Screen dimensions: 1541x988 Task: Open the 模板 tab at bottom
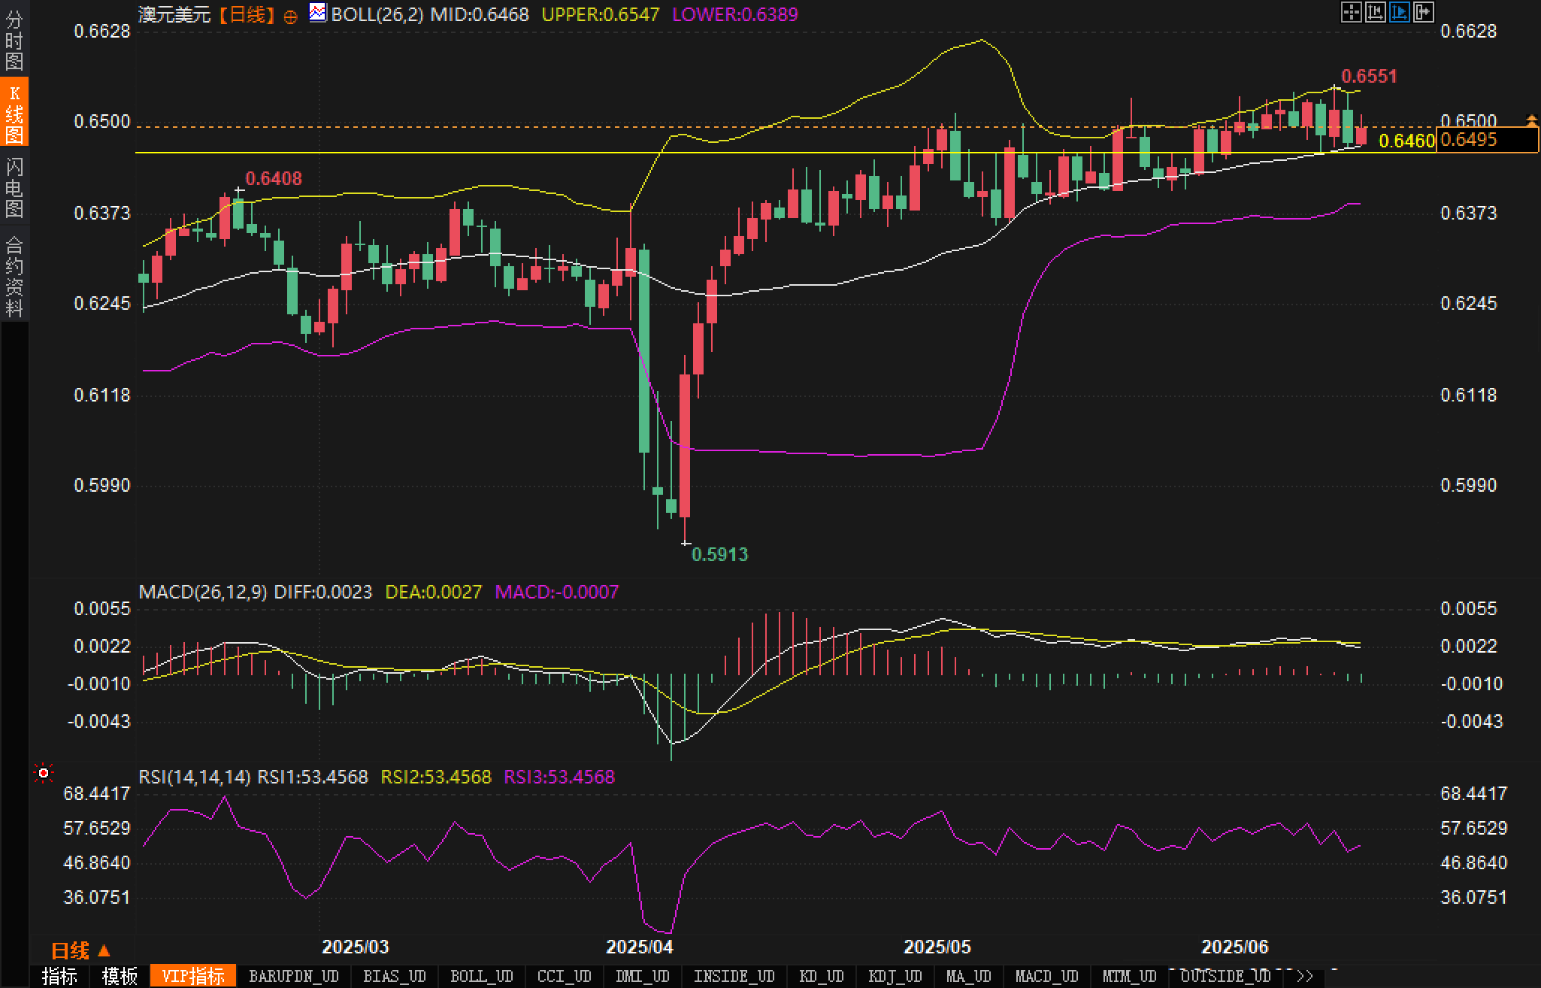[120, 976]
